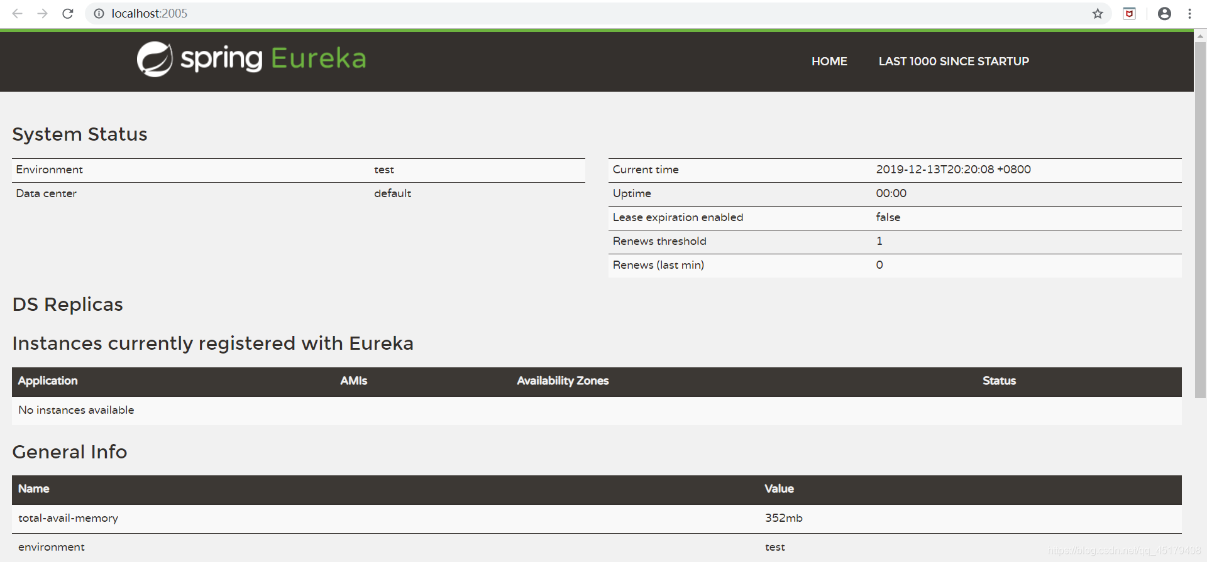Select the environment row name in General Info
1207x562 pixels.
pos(52,547)
